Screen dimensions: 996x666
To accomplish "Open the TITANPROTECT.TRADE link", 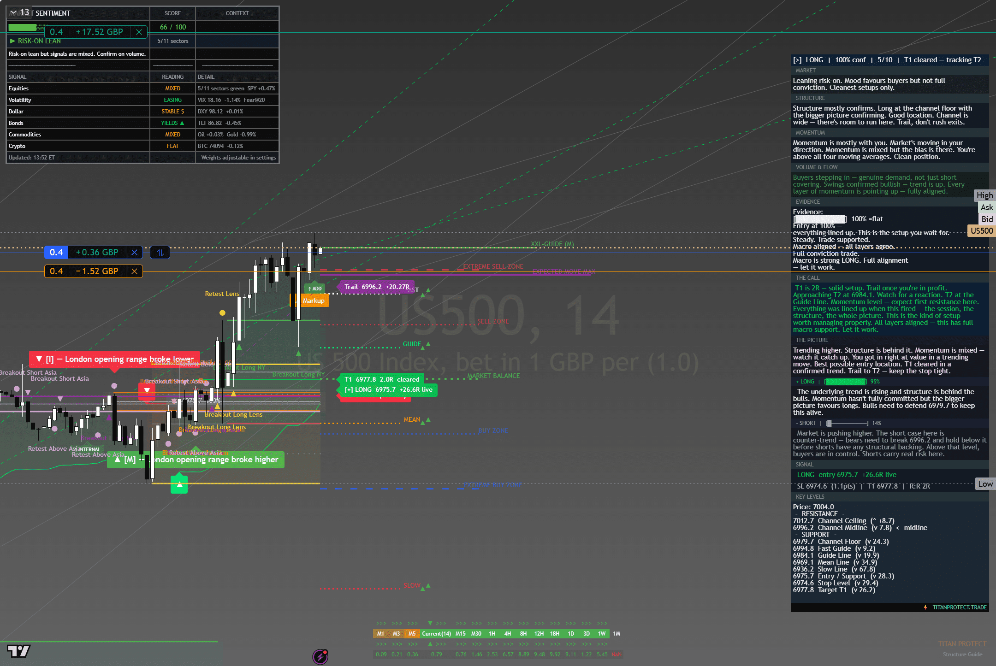I will click(959, 607).
